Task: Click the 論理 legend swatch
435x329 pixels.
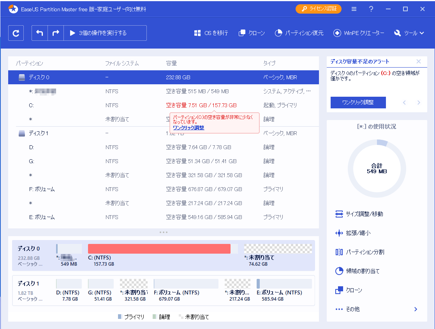Action: tap(155, 317)
